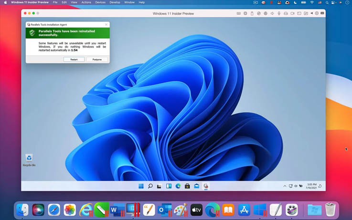This screenshot has width=352, height=220.
Task: Open Finder from the Dock
Action: pos(22,210)
